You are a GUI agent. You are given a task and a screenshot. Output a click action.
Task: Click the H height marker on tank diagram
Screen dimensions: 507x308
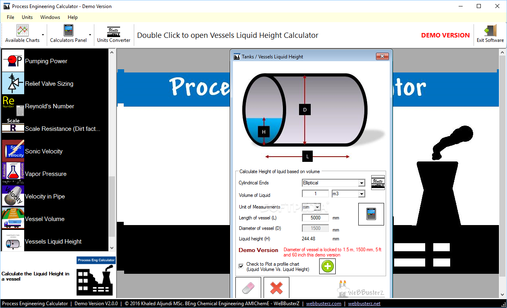pos(264,132)
